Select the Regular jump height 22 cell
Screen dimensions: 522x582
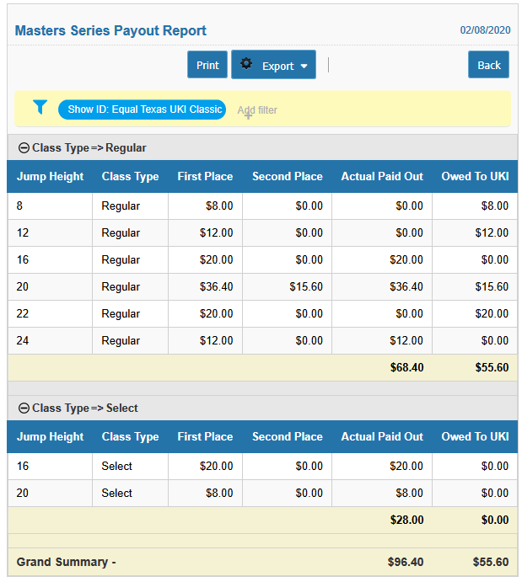pos(50,313)
